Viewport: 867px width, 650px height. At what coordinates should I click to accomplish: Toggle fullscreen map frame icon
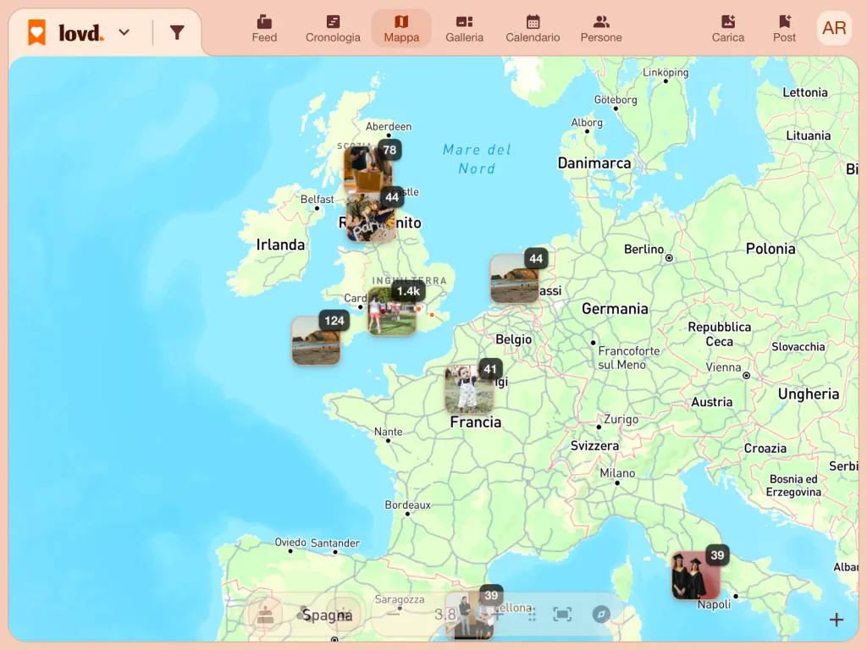[562, 614]
